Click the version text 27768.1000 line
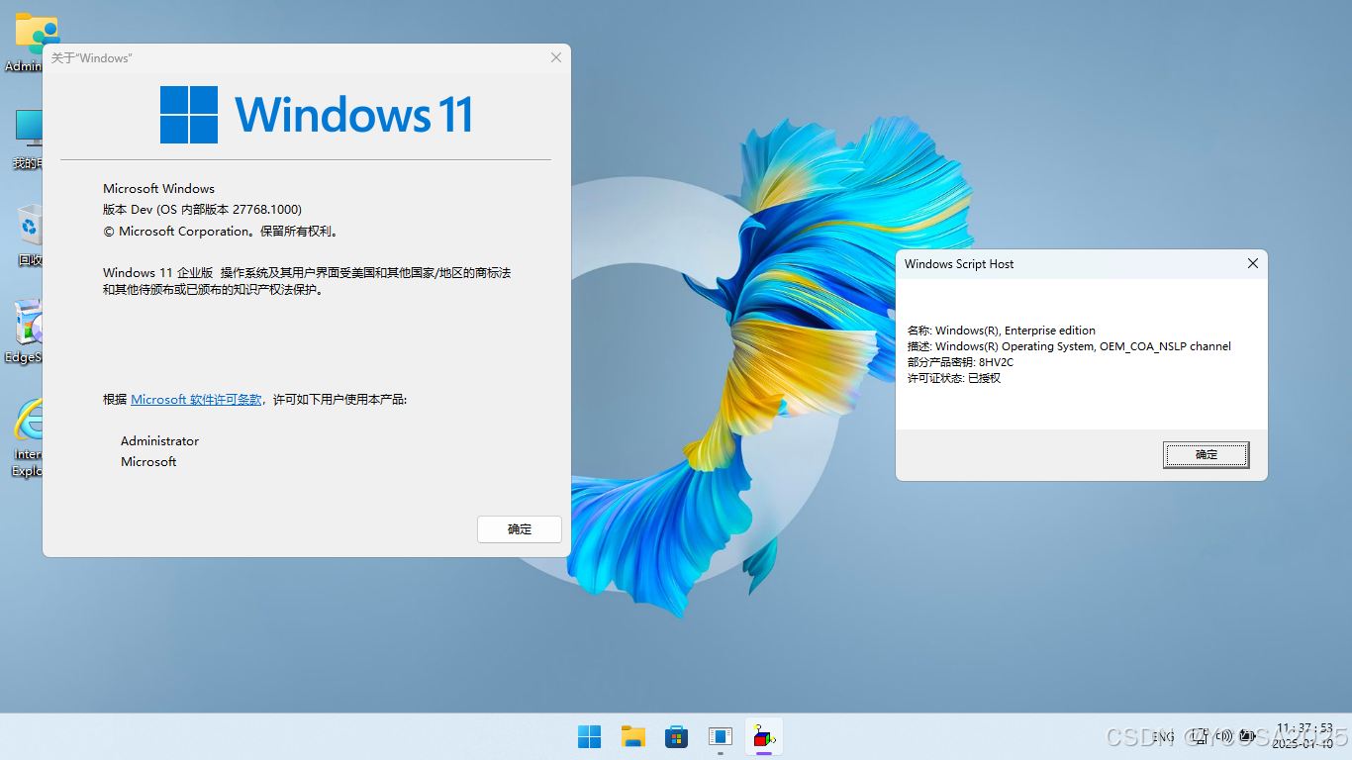This screenshot has height=760, width=1352. [x=202, y=210]
